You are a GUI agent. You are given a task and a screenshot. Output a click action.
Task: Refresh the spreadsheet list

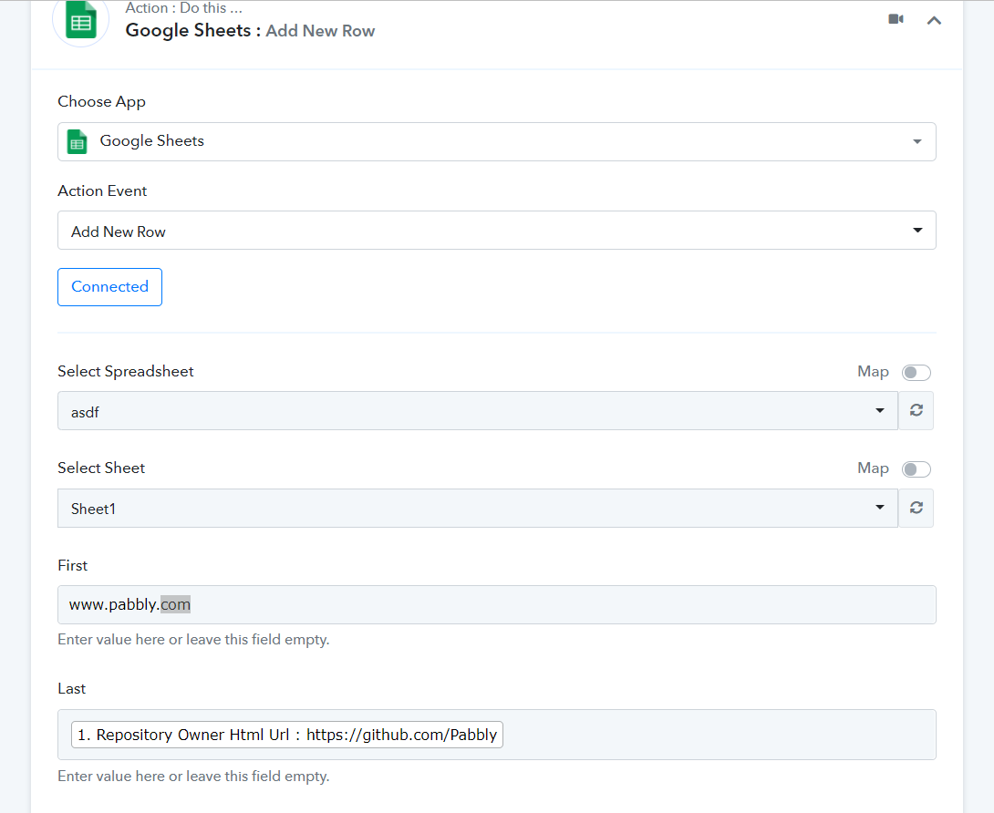(916, 411)
